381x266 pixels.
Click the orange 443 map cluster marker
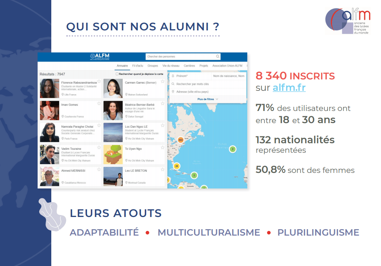(x=180, y=140)
